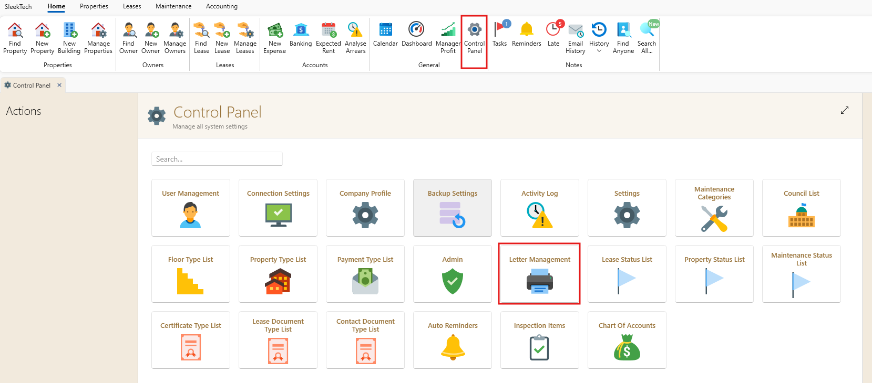Open Property Type List tile
872x383 pixels.
click(278, 274)
